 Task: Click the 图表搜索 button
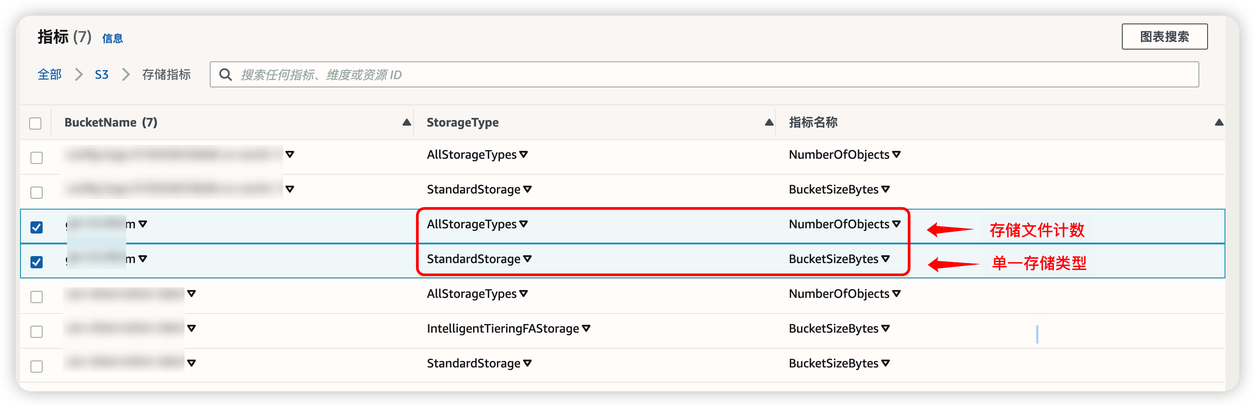1164,37
